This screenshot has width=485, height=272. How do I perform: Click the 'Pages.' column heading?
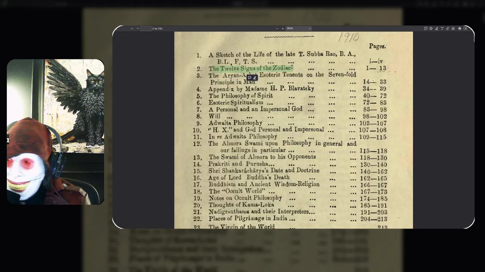[x=377, y=46]
